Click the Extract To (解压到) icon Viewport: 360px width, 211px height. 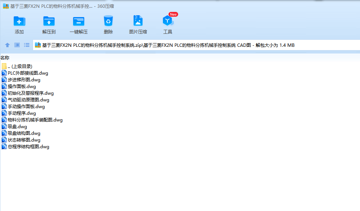49,22
